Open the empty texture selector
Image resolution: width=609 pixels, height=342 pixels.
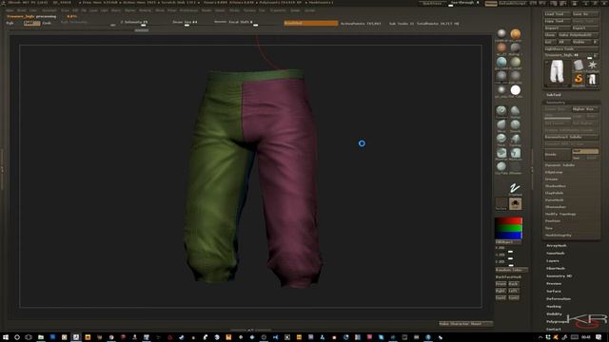point(501,203)
